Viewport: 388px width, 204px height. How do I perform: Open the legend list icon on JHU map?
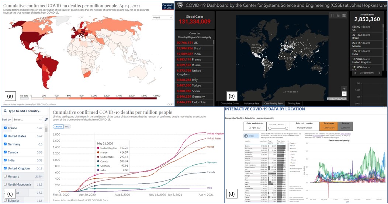pos(338,15)
